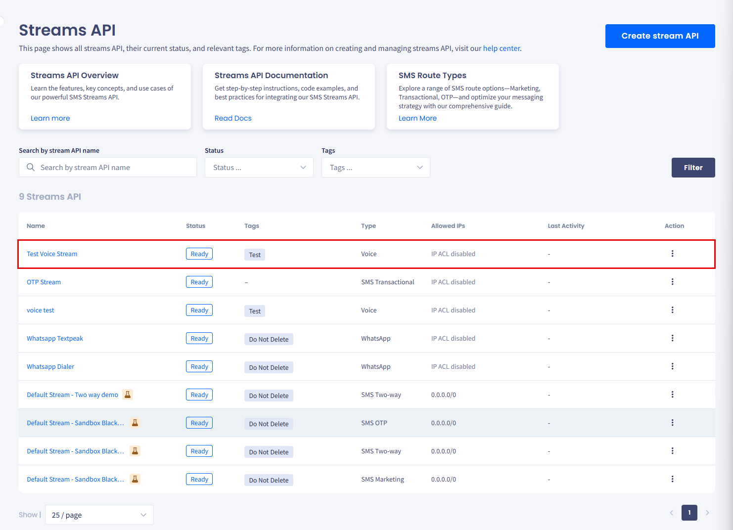Viewport: 733px width, 530px height.
Task: Open action menu for Two way demo stream
Action: 672,395
